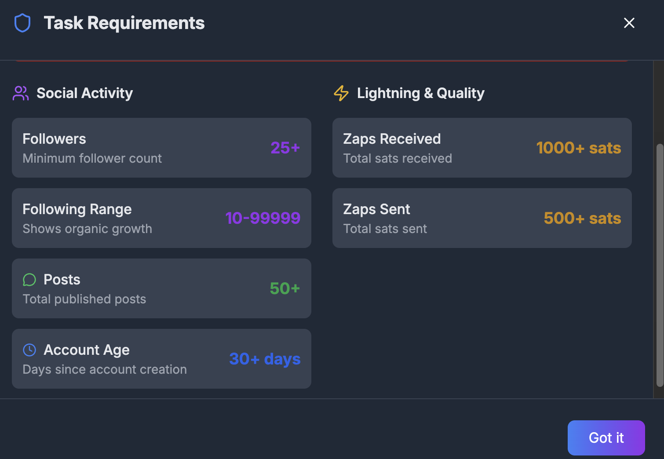Click the chat bubble icon beside Posts

(29, 280)
